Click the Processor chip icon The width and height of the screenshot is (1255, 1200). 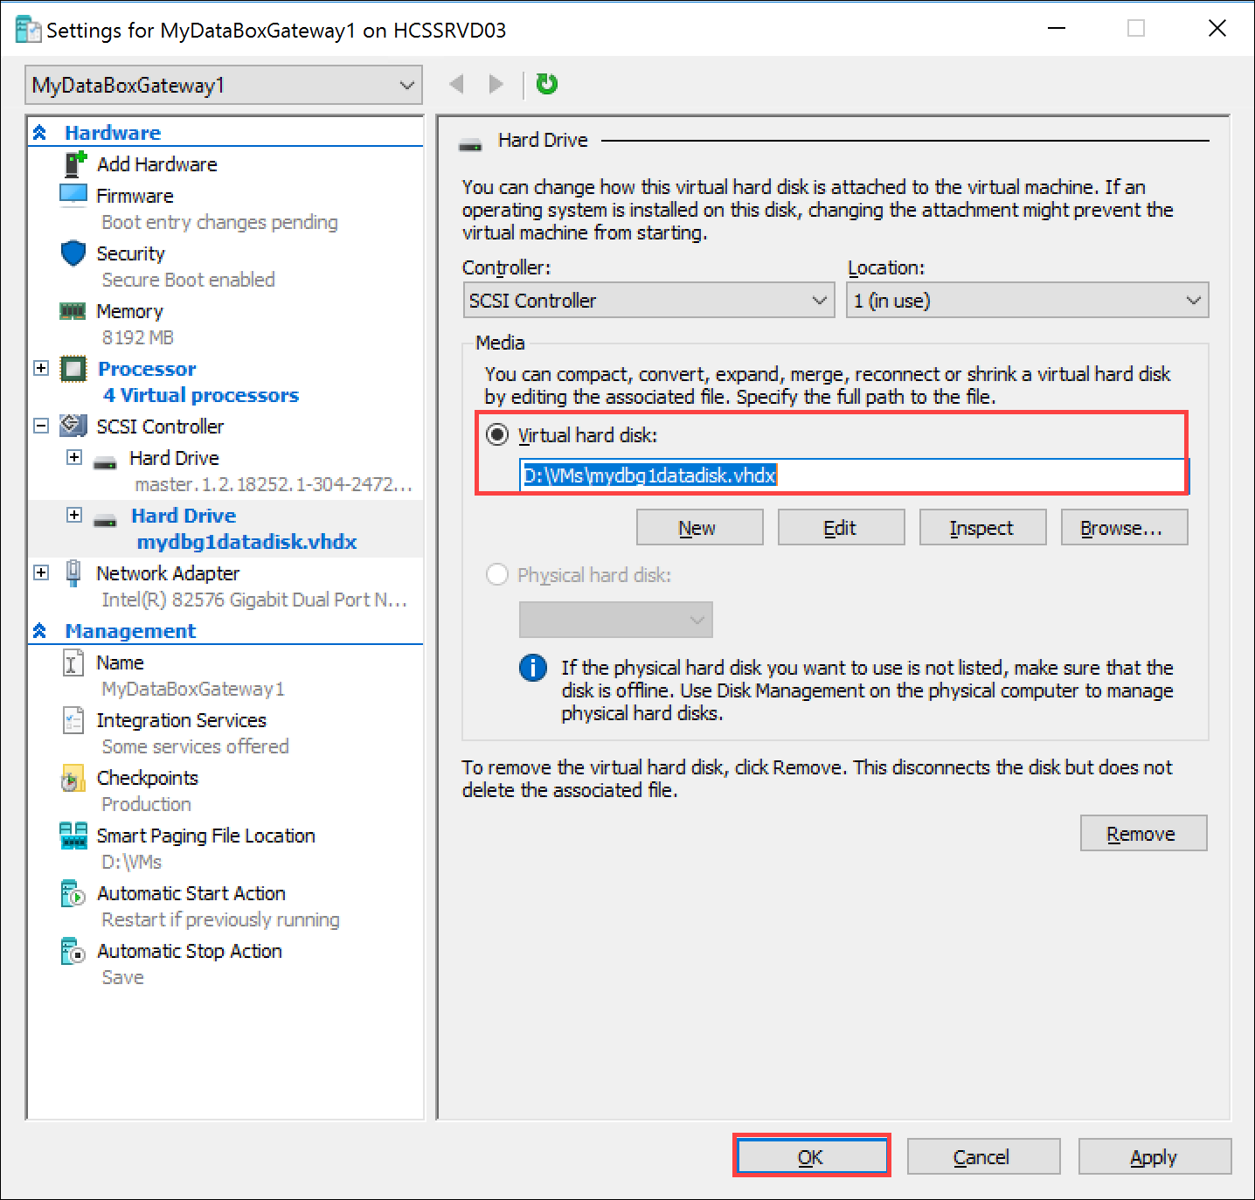click(73, 369)
